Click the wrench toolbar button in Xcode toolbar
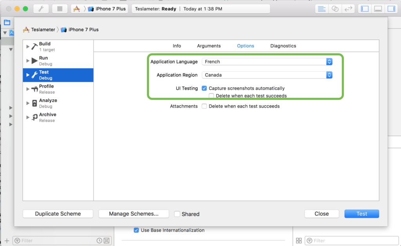401x246 pixels. pyautogui.click(x=41, y=9)
